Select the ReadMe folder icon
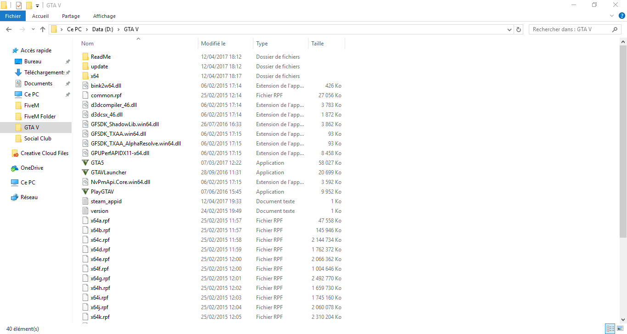 [85, 57]
